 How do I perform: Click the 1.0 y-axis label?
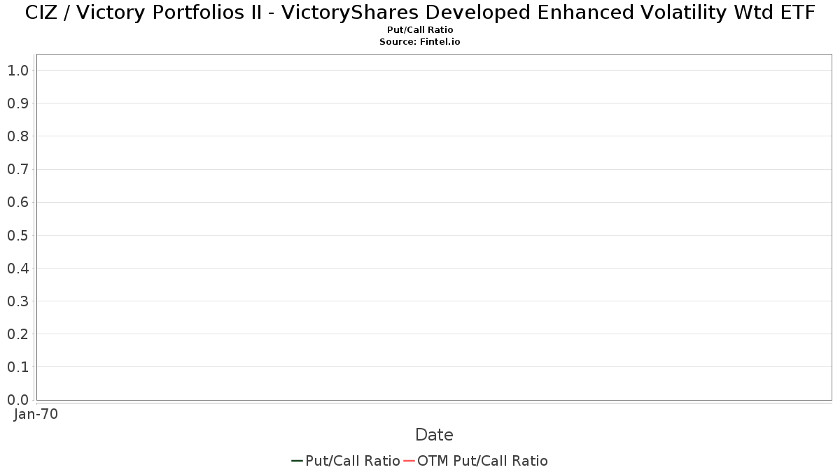17,71
